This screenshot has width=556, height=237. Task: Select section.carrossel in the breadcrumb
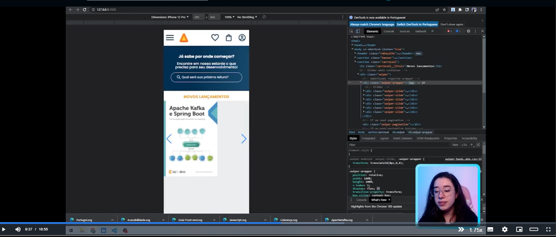click(378, 132)
